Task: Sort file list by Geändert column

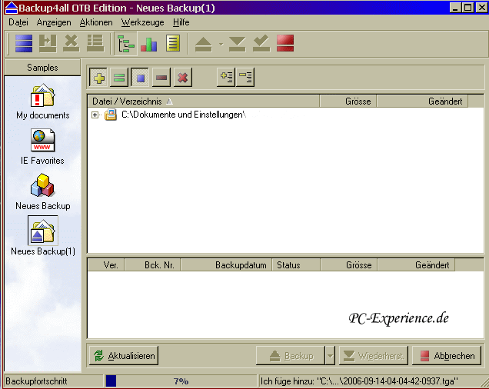Action: (x=422, y=101)
